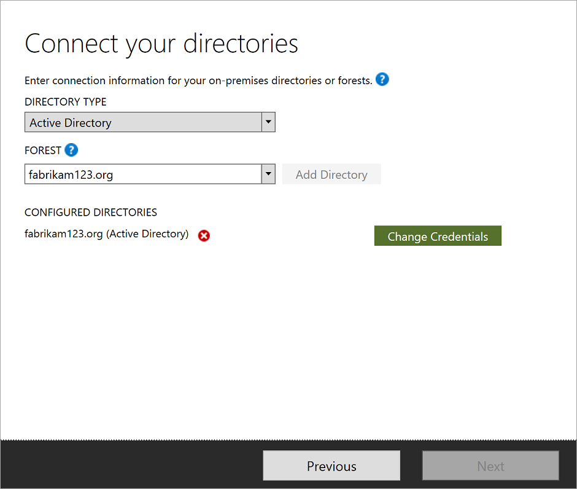The height and width of the screenshot is (489, 577).
Task: Click the DIRECTORY TYPE label
Action: [x=65, y=102]
